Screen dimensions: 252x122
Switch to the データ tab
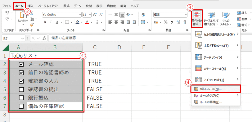[x=78, y=6]
